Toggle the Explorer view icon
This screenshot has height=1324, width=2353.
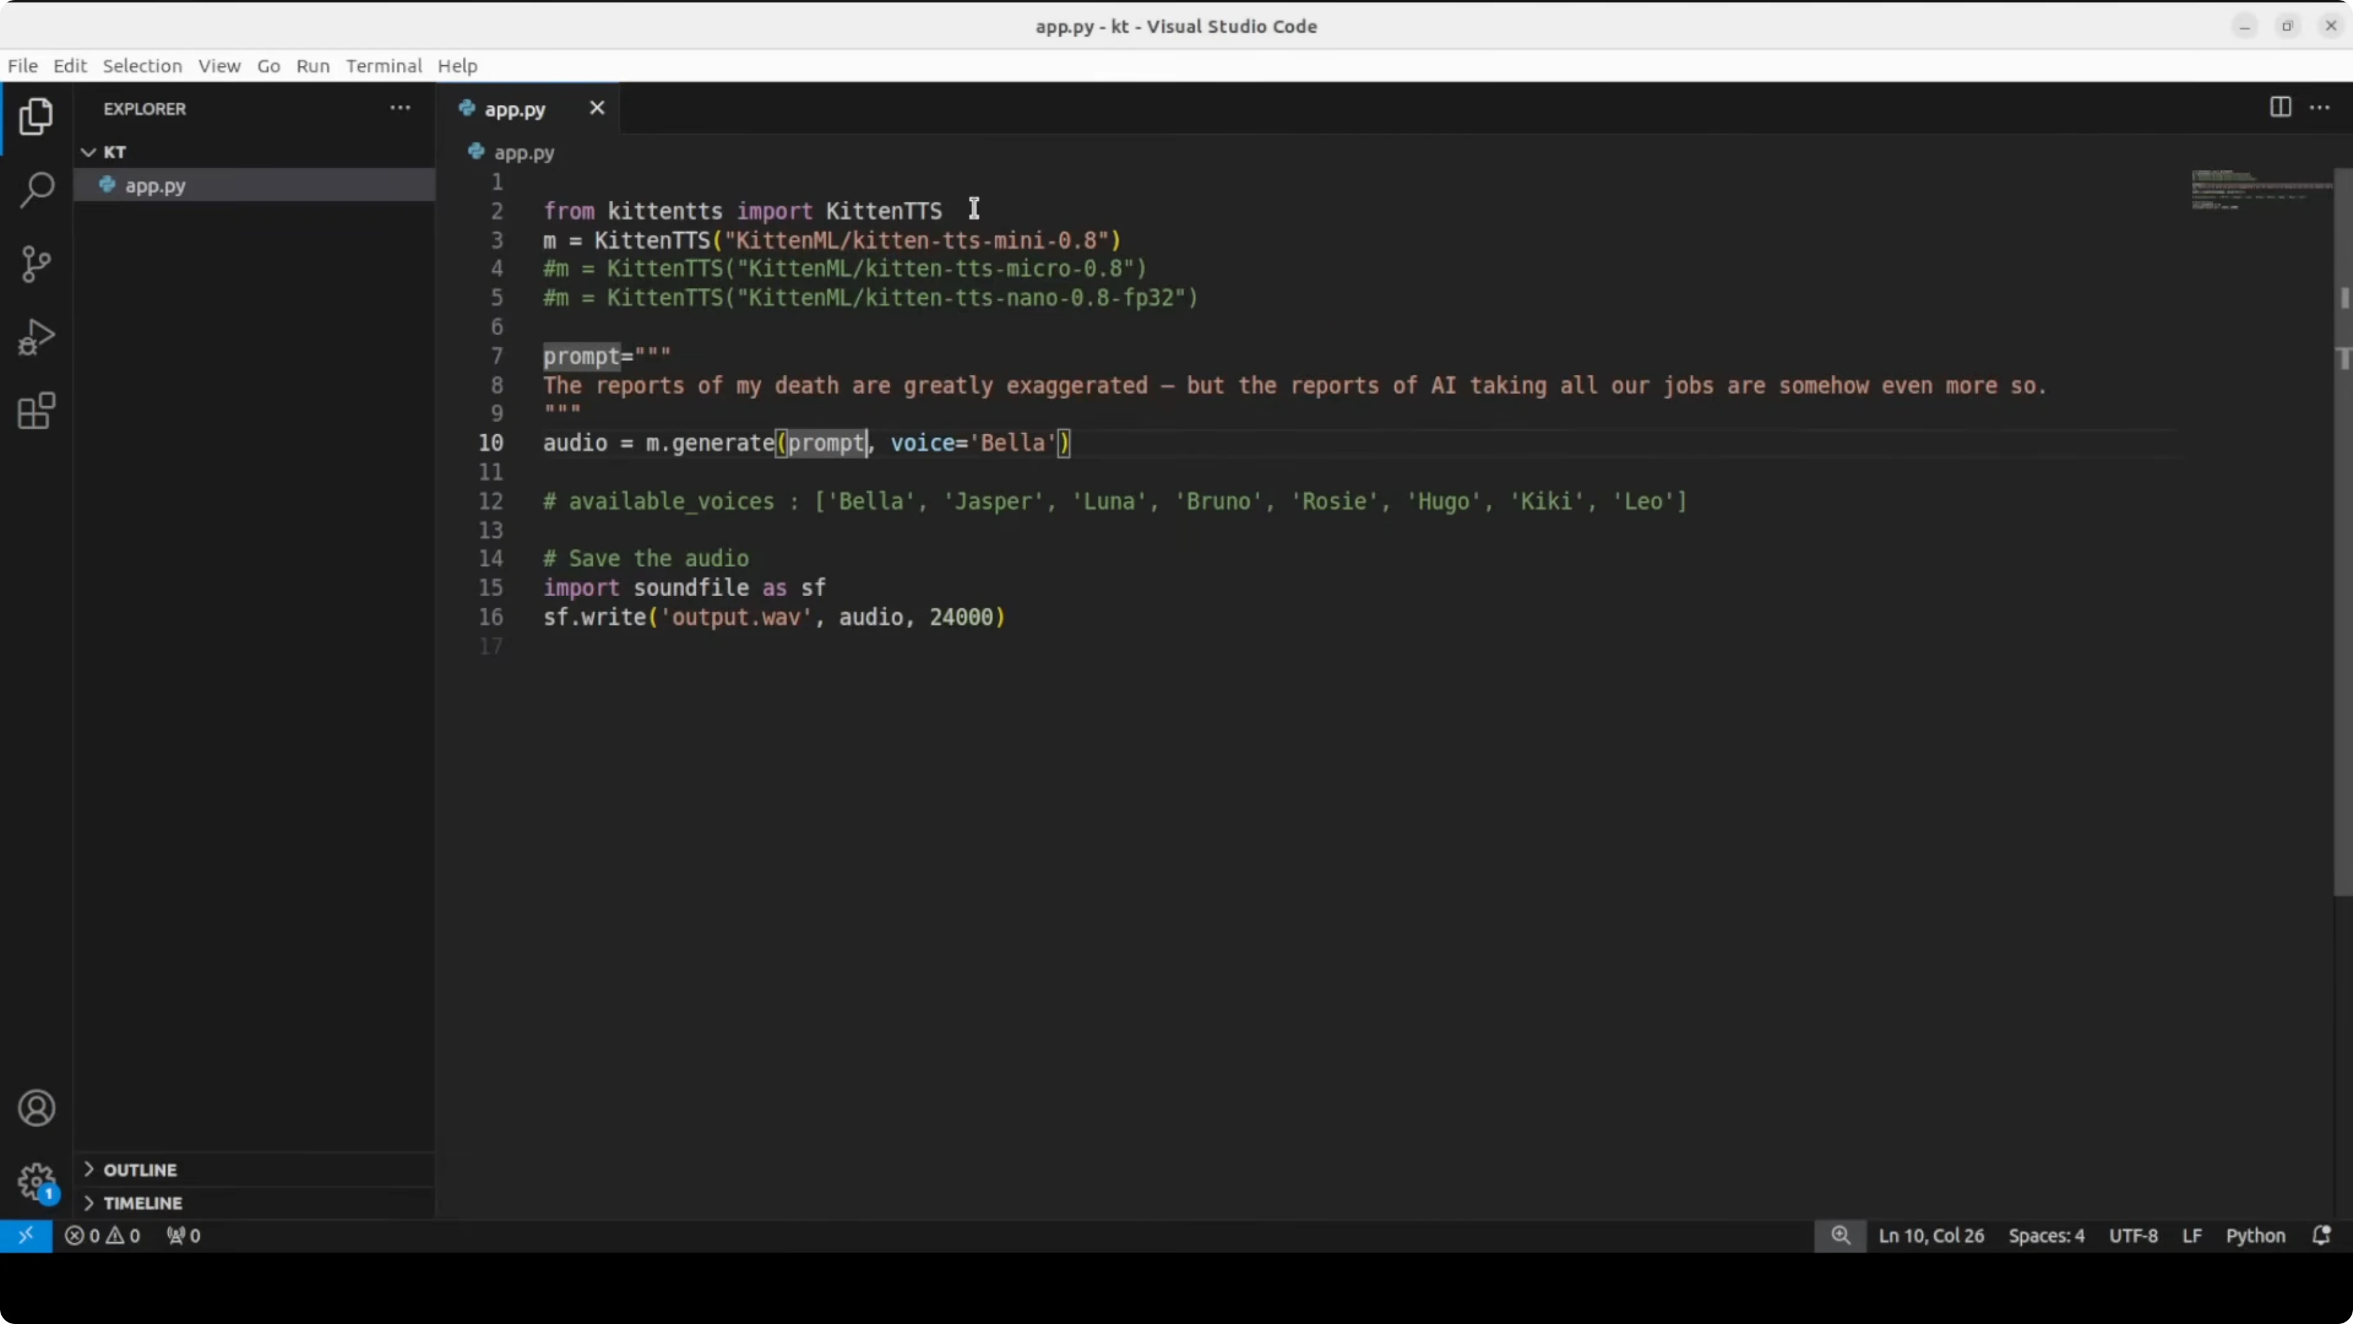[x=36, y=117]
